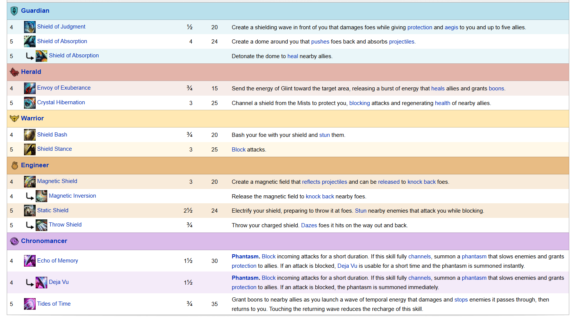The height and width of the screenshot is (324, 576).
Task: Open the Shield Bash link
Action: pos(52,135)
